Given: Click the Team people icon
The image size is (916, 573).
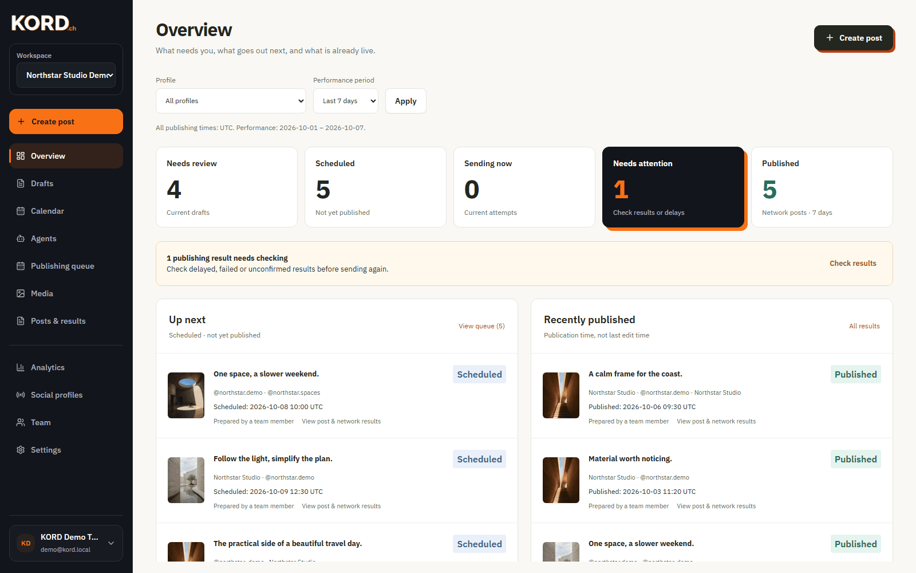Looking at the screenshot, I should (x=21, y=422).
